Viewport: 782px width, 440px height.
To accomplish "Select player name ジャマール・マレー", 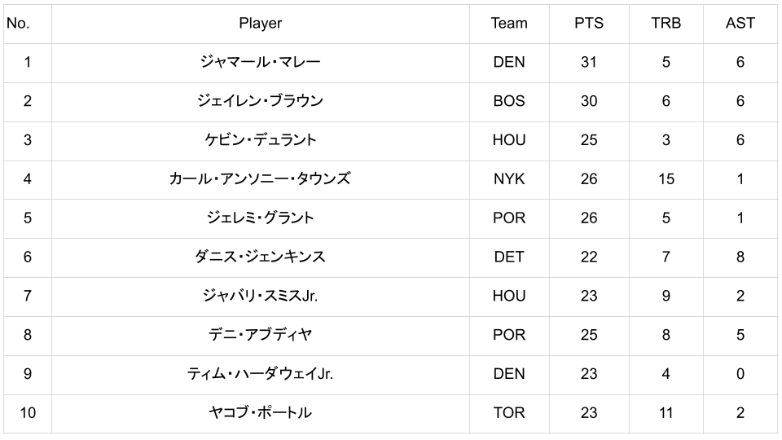I will pyautogui.click(x=260, y=62).
